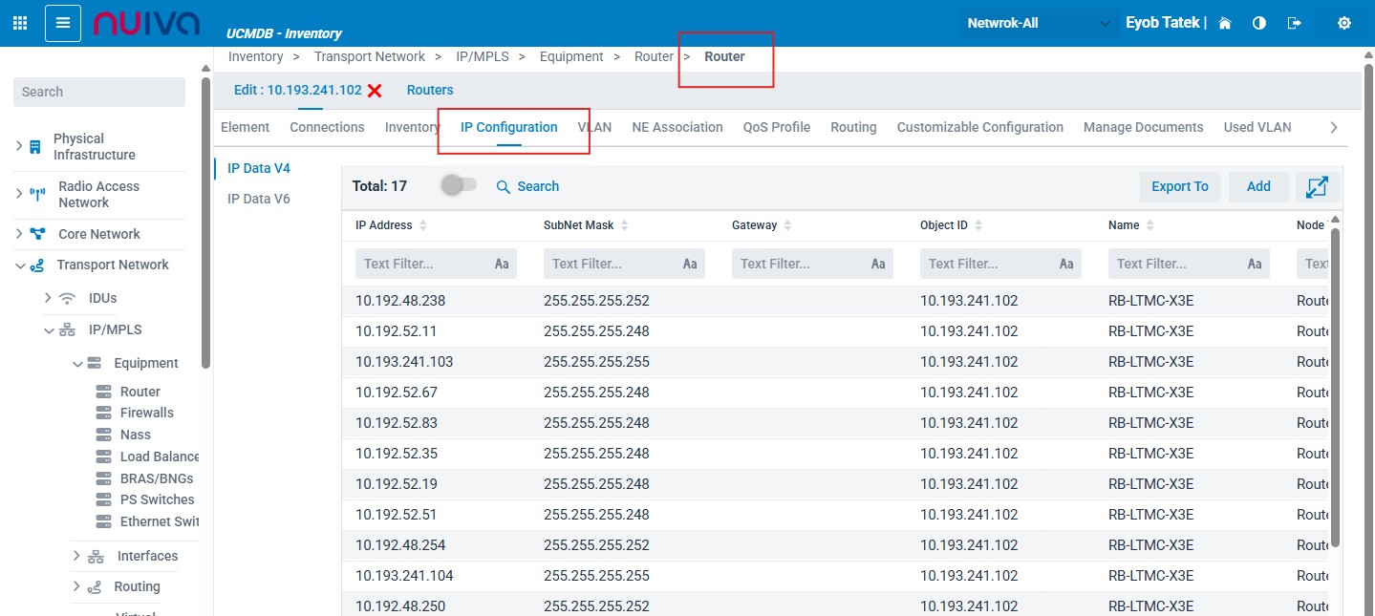
Task: Sort by IP Address column arrows
Action: [x=423, y=225]
